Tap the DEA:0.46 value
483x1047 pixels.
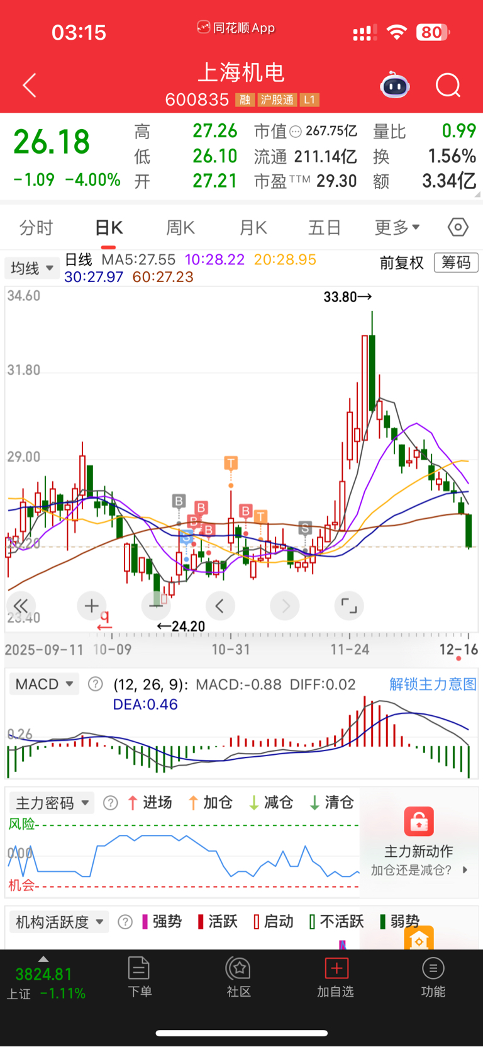145,705
